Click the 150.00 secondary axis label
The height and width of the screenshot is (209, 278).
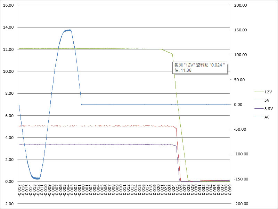pyautogui.click(x=240, y=30)
